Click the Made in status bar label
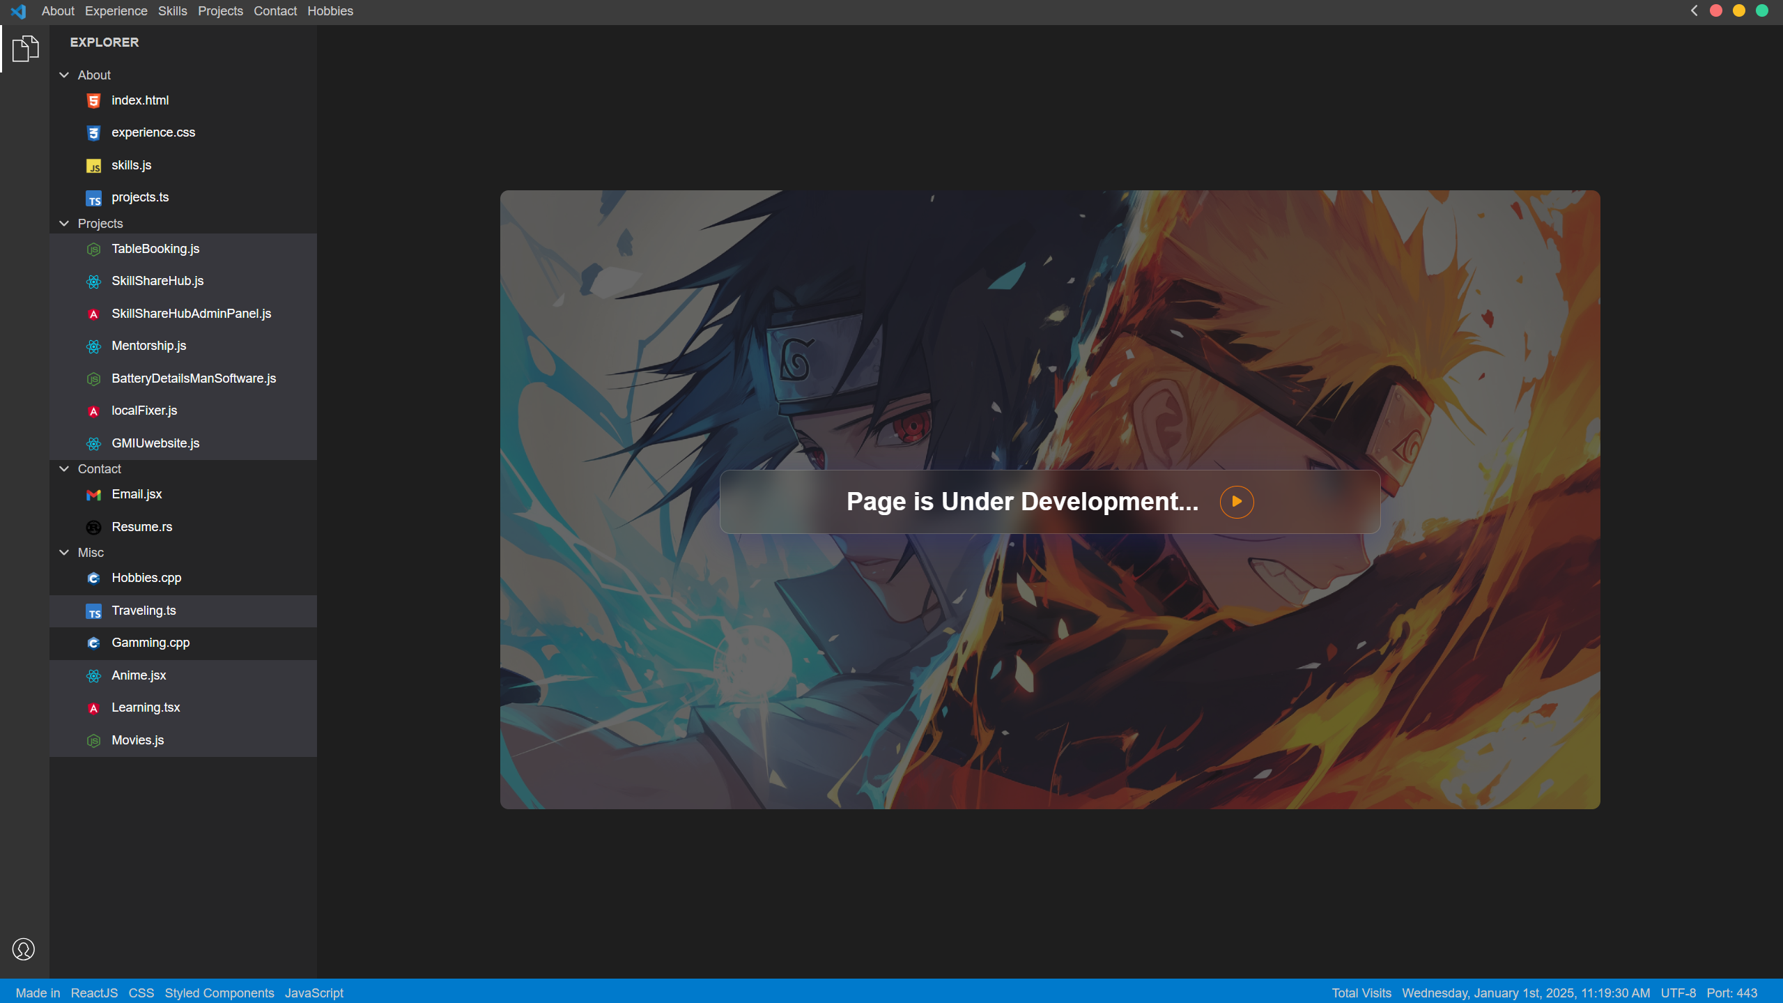 tap(38, 993)
